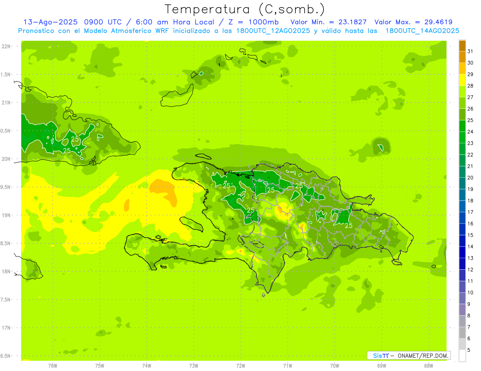Click the "0900 UTC" time text
Screen dimensions: 481x371
coord(103,22)
